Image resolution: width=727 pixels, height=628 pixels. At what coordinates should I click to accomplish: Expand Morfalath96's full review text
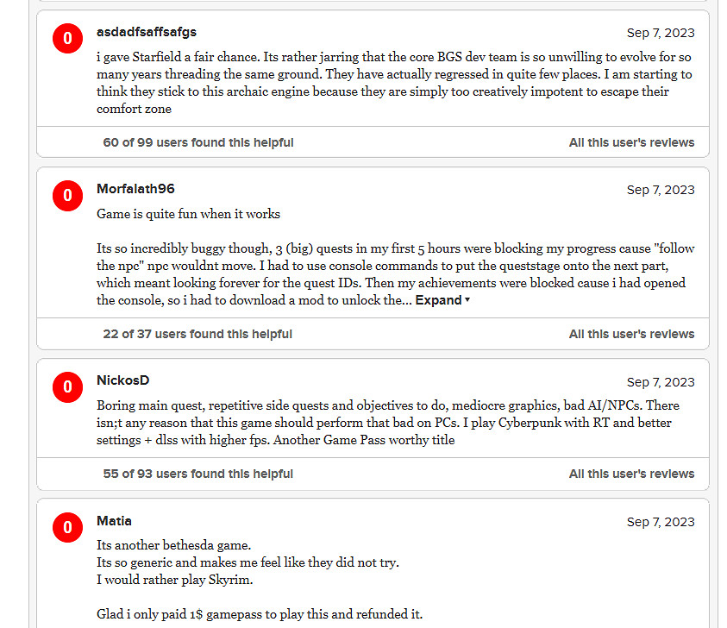[x=442, y=300]
